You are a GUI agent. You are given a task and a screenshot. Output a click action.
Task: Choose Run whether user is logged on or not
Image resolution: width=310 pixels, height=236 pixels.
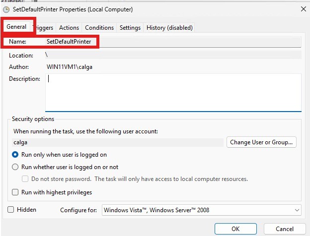15,167
